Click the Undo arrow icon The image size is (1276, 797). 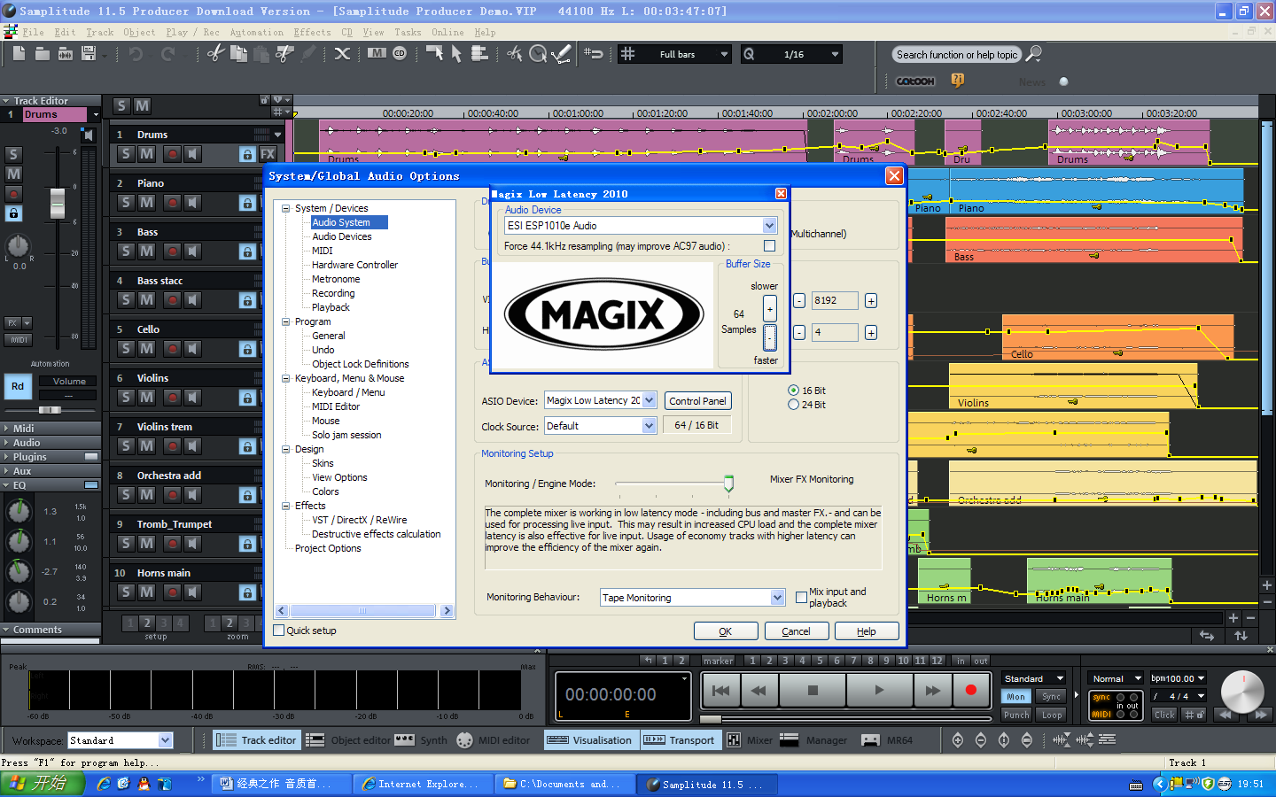tap(136, 54)
